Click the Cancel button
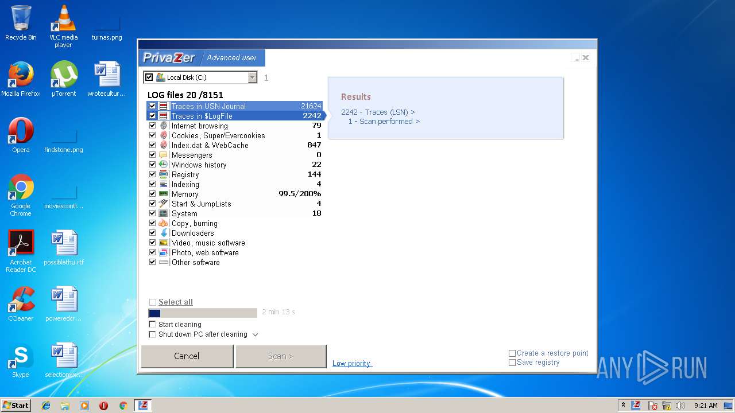This screenshot has width=735, height=413. tap(187, 356)
